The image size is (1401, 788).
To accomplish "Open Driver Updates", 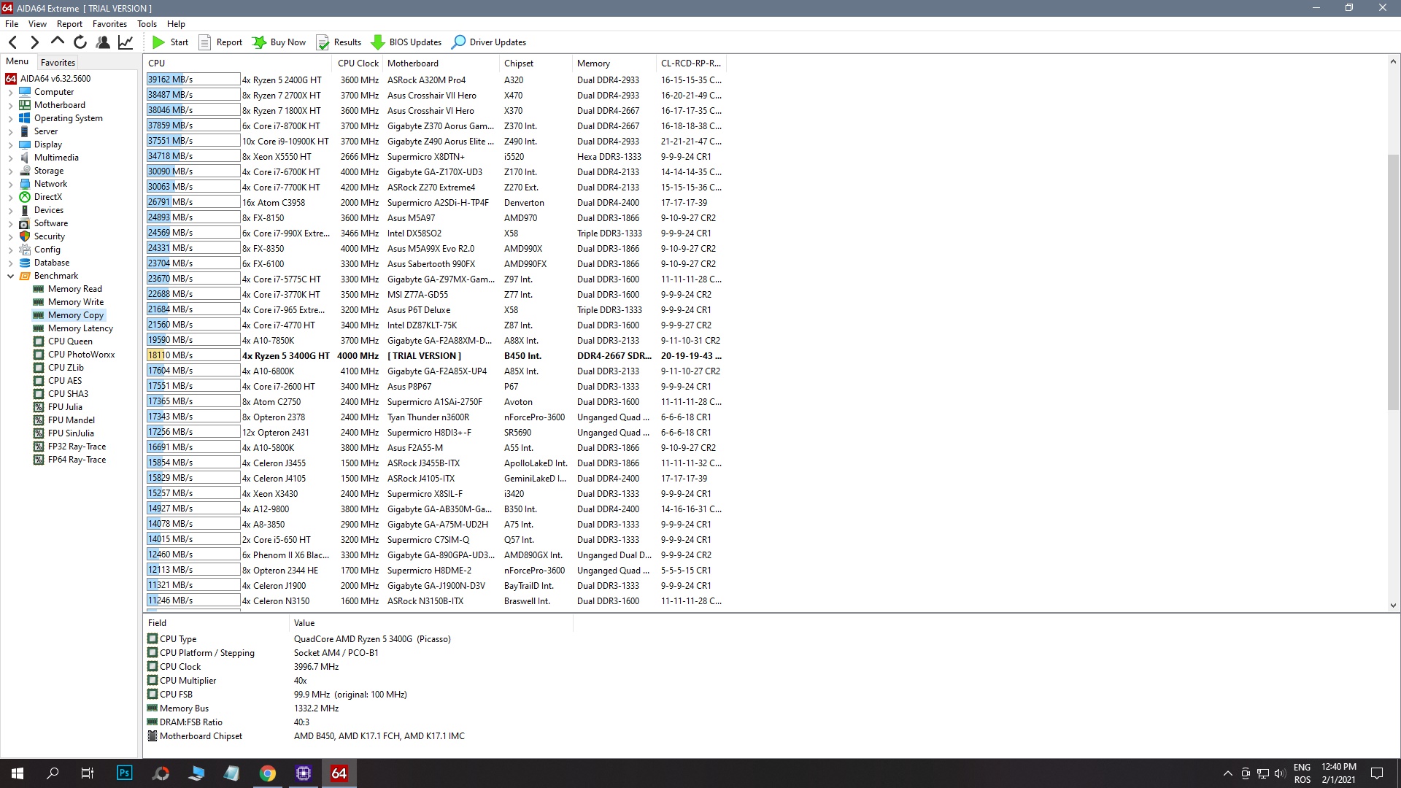I will coord(489,42).
